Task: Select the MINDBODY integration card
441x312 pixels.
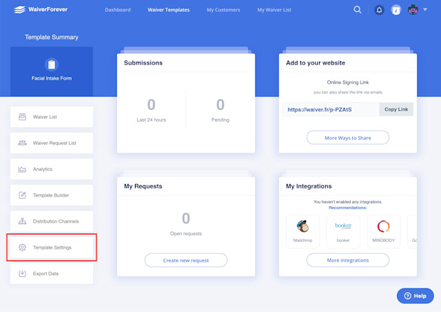Action: pos(384,232)
